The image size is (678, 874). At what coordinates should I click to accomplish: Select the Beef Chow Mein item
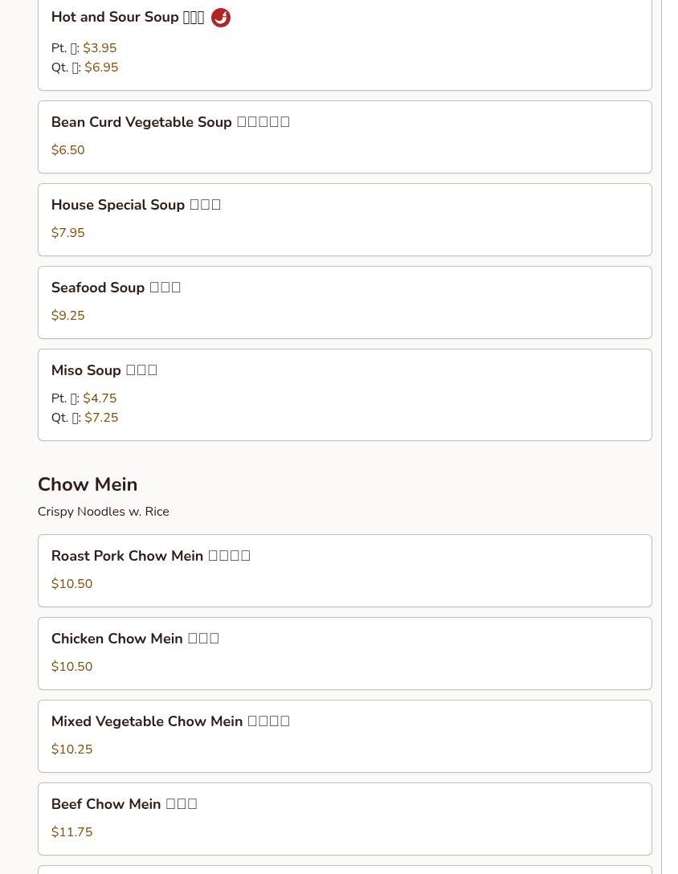[124, 804]
